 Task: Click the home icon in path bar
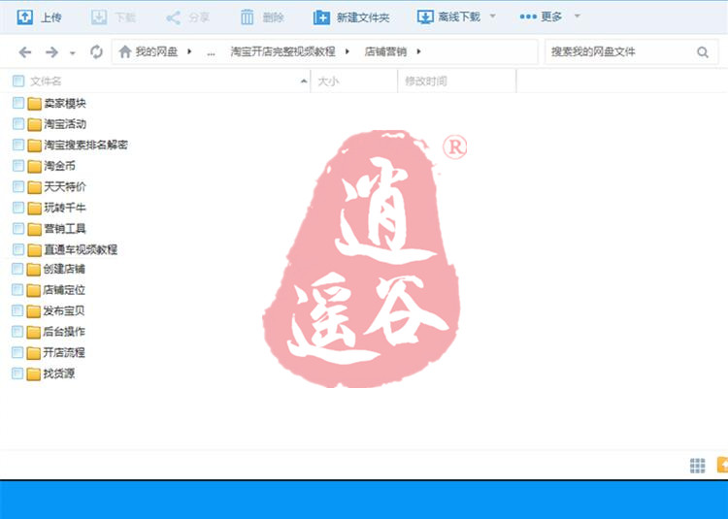click(125, 51)
